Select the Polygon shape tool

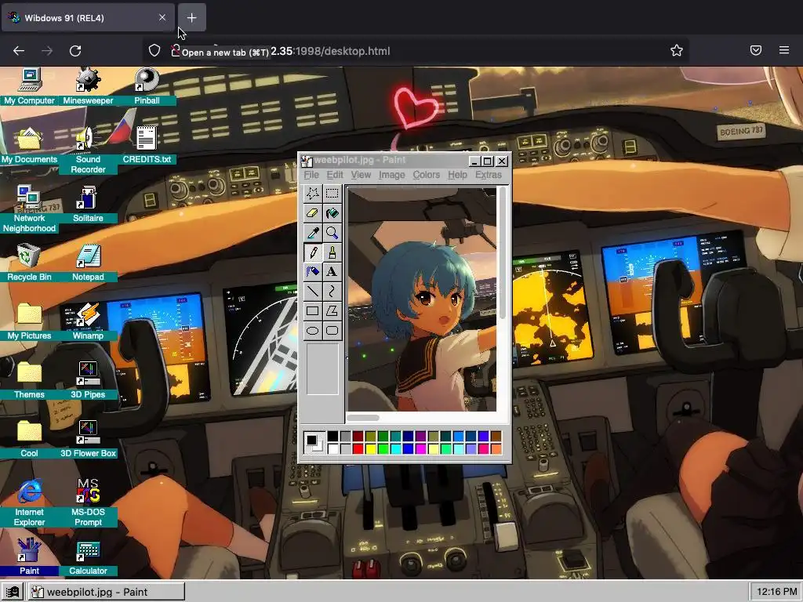[332, 310]
